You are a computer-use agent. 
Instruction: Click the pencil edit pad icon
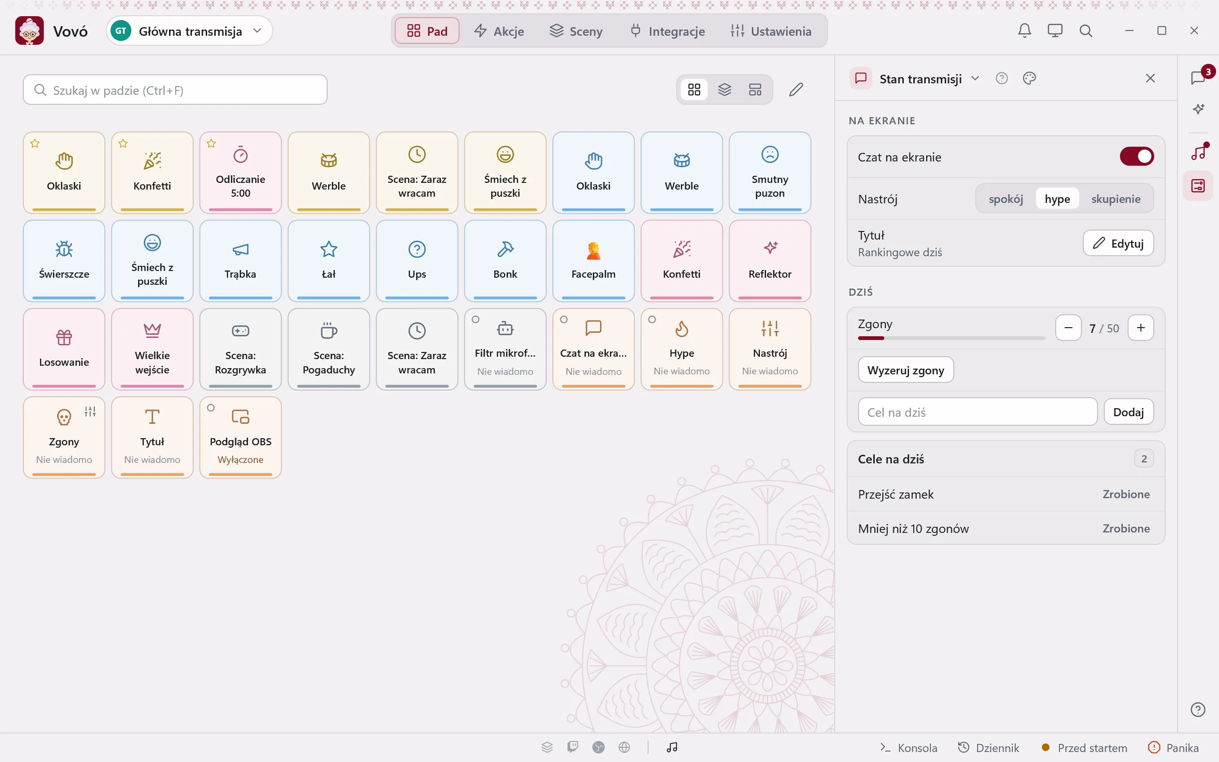pyautogui.click(x=796, y=90)
